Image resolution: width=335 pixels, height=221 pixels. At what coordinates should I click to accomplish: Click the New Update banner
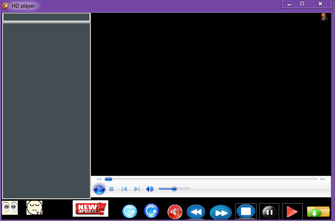[x=90, y=208]
